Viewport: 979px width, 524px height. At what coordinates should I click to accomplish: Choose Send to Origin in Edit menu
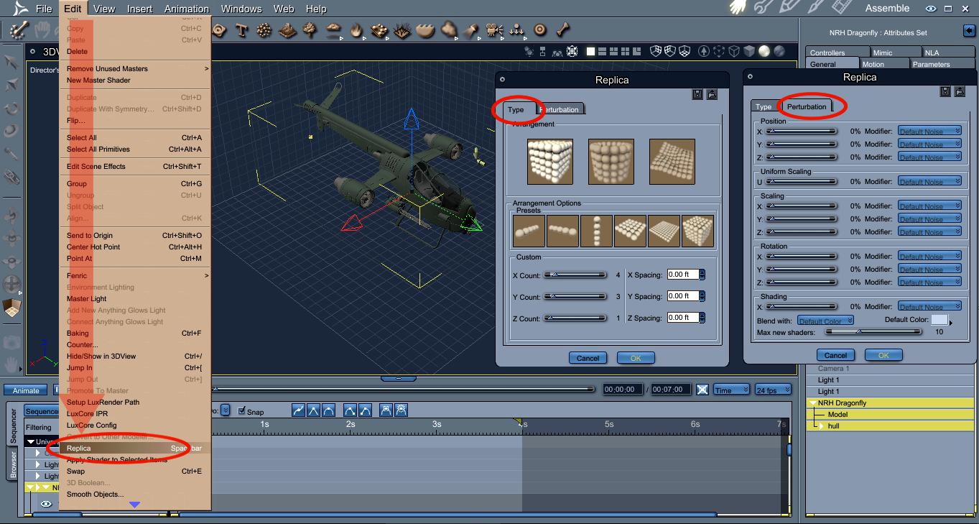point(135,236)
